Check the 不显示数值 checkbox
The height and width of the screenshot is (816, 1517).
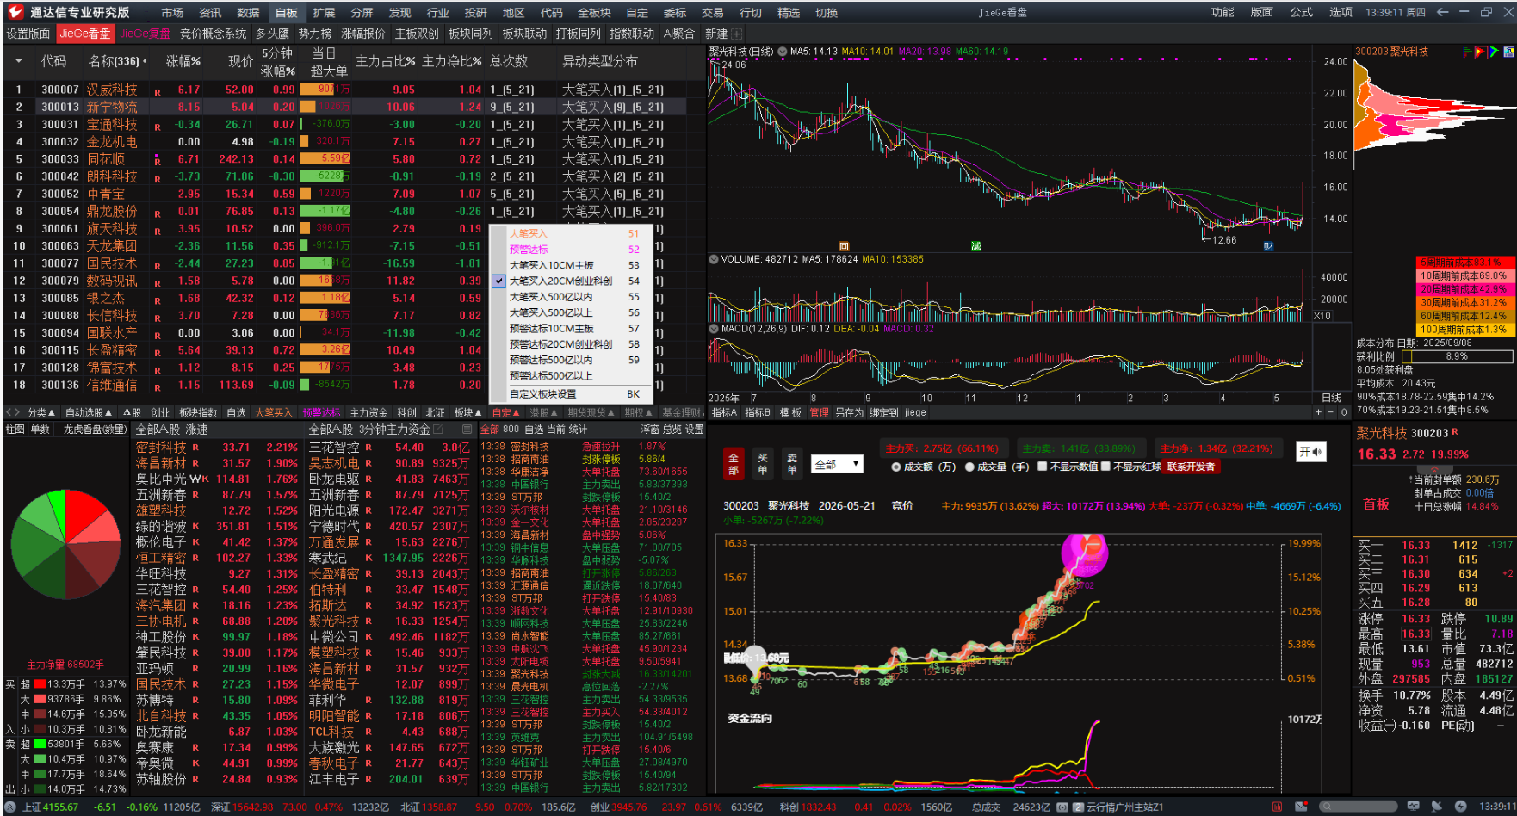pyautogui.click(x=1042, y=467)
